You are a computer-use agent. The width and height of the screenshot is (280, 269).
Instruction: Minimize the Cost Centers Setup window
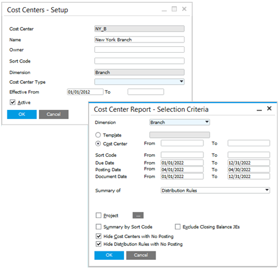tap(164, 10)
